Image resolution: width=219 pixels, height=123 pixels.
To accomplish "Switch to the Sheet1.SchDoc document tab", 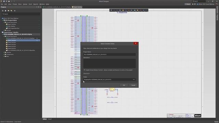I will pos(77,7).
